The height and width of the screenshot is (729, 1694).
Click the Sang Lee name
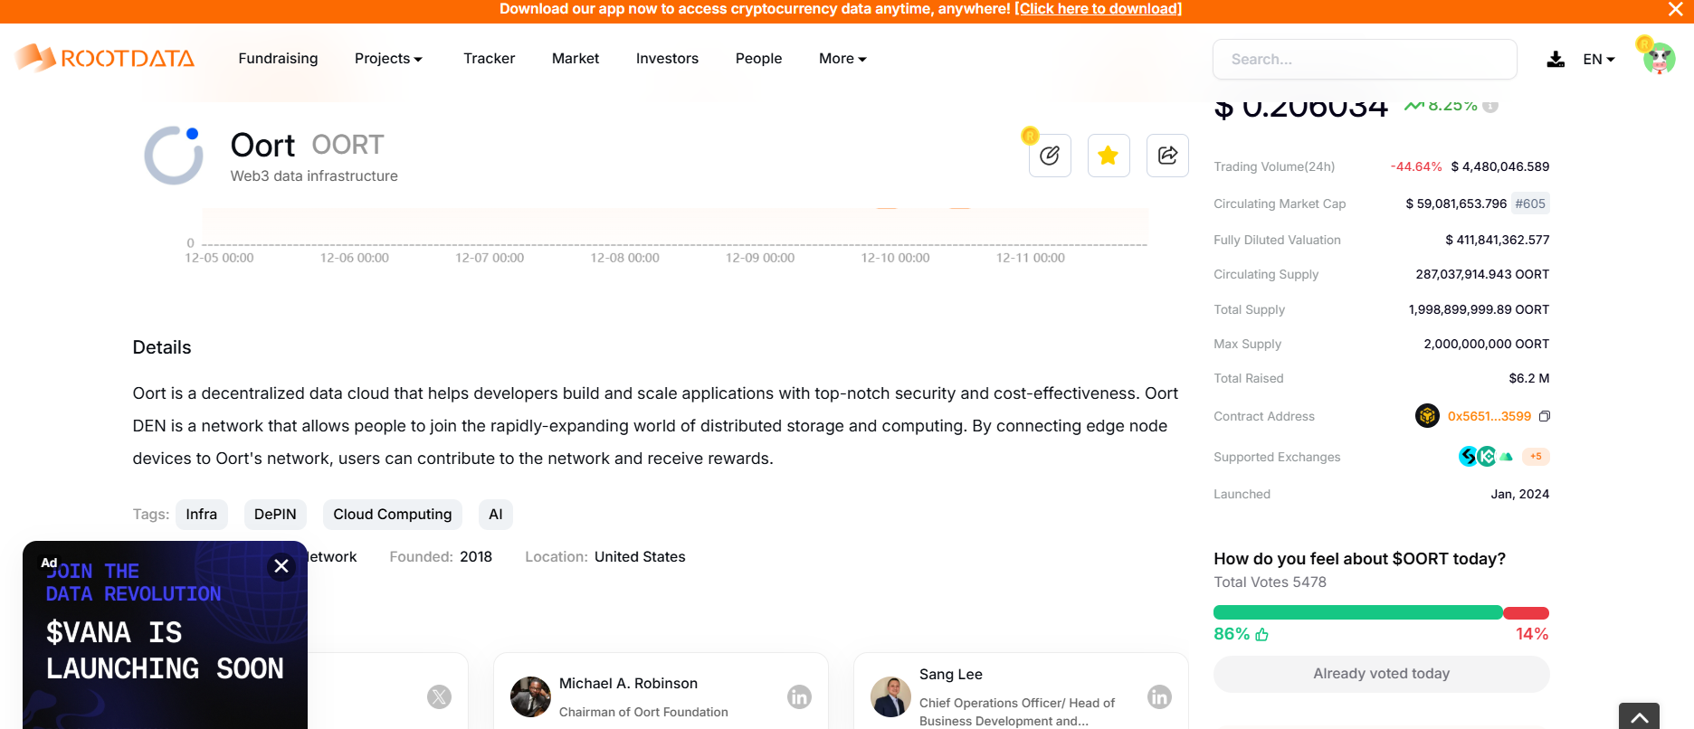point(951,675)
